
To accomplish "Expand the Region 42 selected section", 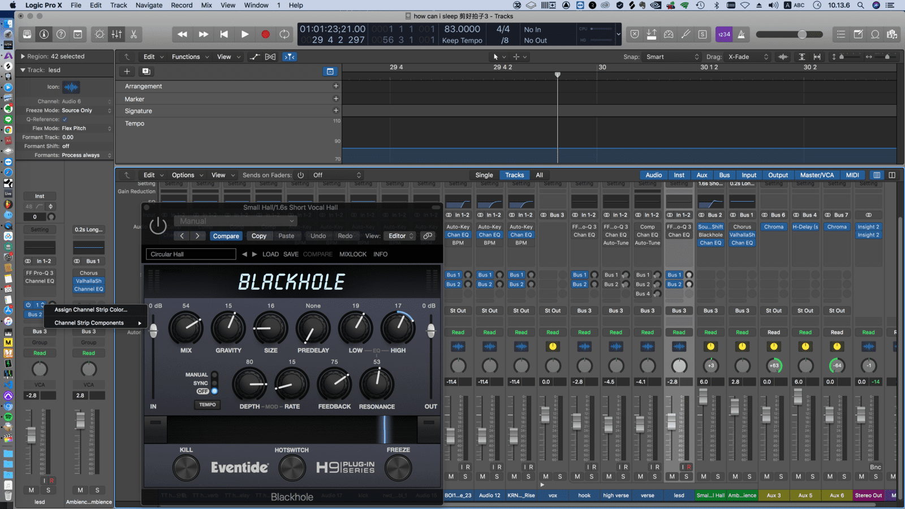I will 23,57.
